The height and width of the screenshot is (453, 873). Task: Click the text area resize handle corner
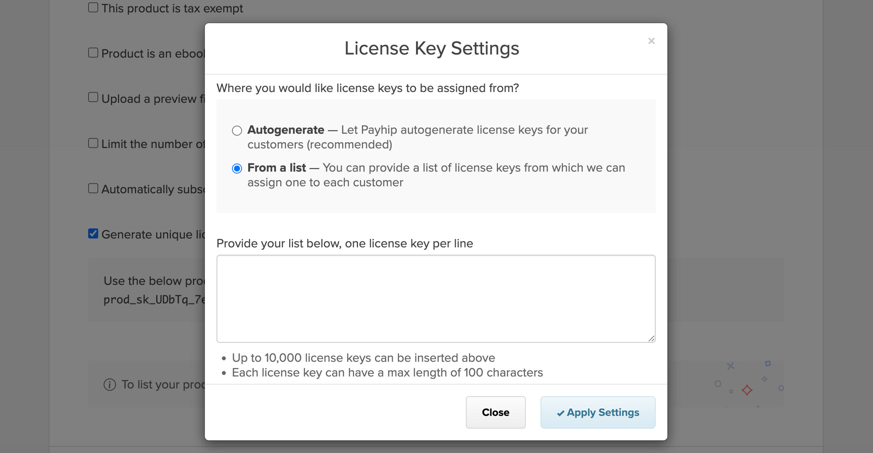point(651,339)
